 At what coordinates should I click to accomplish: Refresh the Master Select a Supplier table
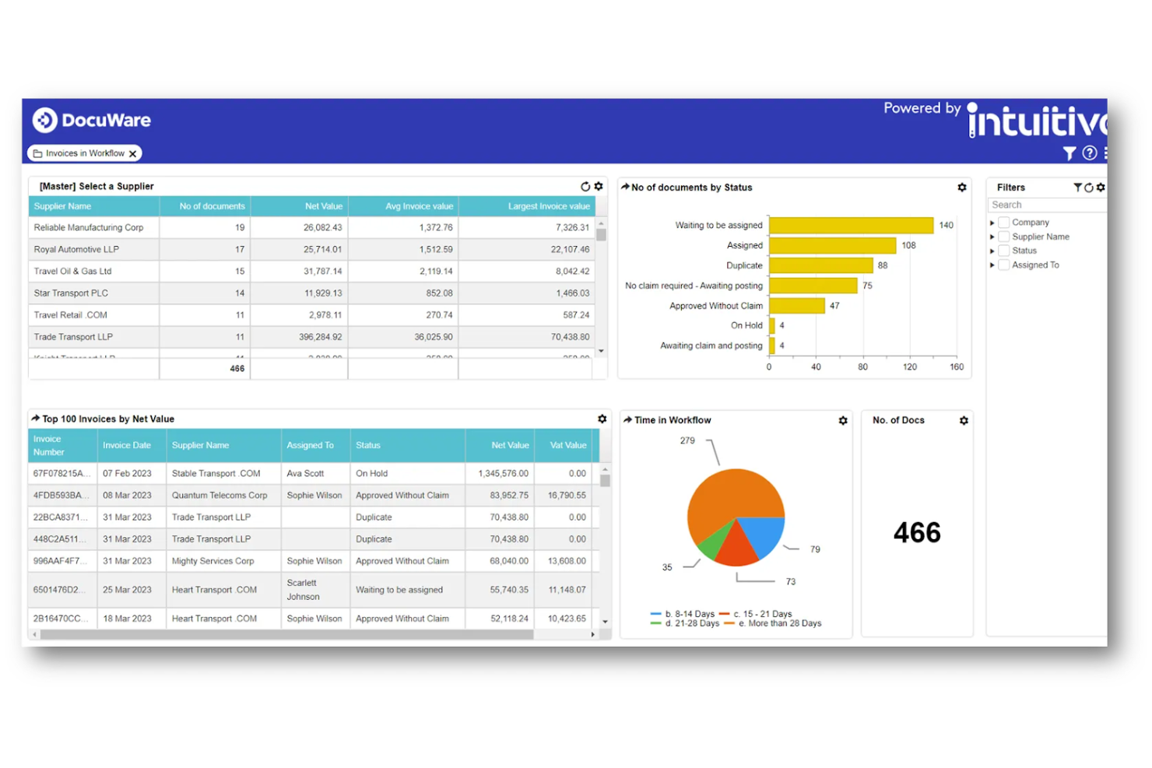coord(586,186)
